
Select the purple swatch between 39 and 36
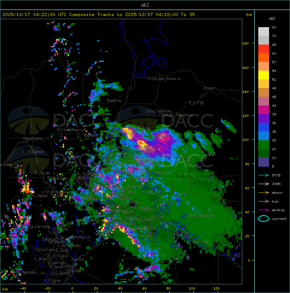click(264, 118)
